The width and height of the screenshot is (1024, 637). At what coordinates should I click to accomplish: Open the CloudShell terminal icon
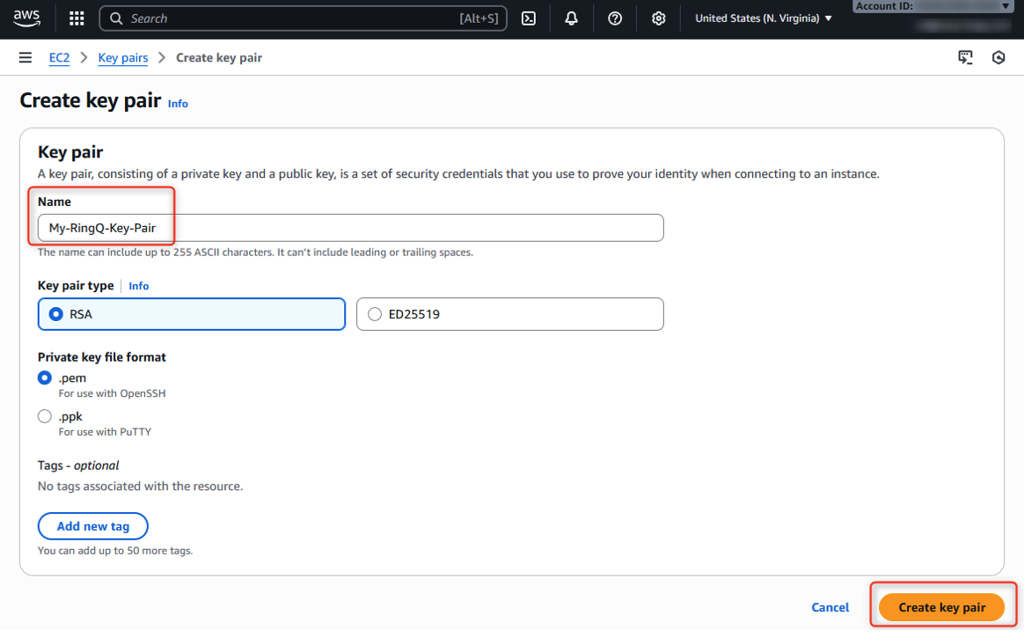click(x=529, y=18)
